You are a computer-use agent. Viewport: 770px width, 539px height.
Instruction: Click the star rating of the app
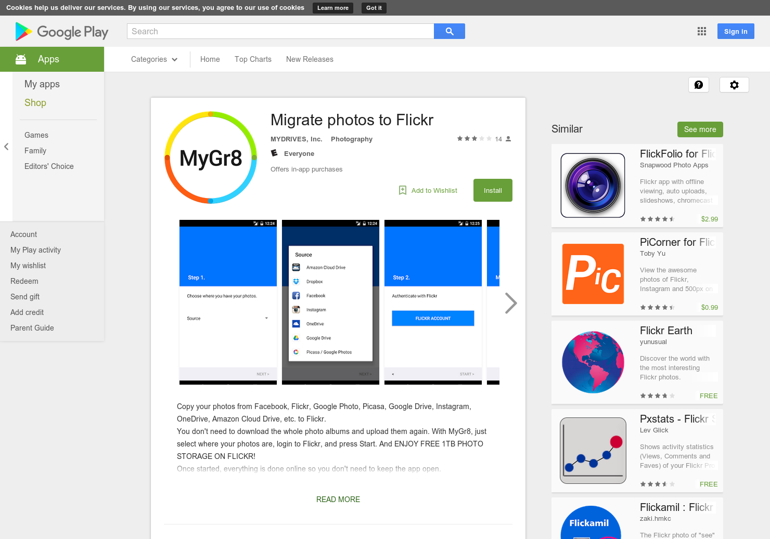pos(474,139)
